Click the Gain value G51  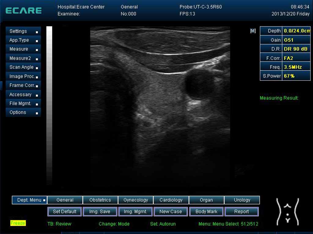(296, 40)
